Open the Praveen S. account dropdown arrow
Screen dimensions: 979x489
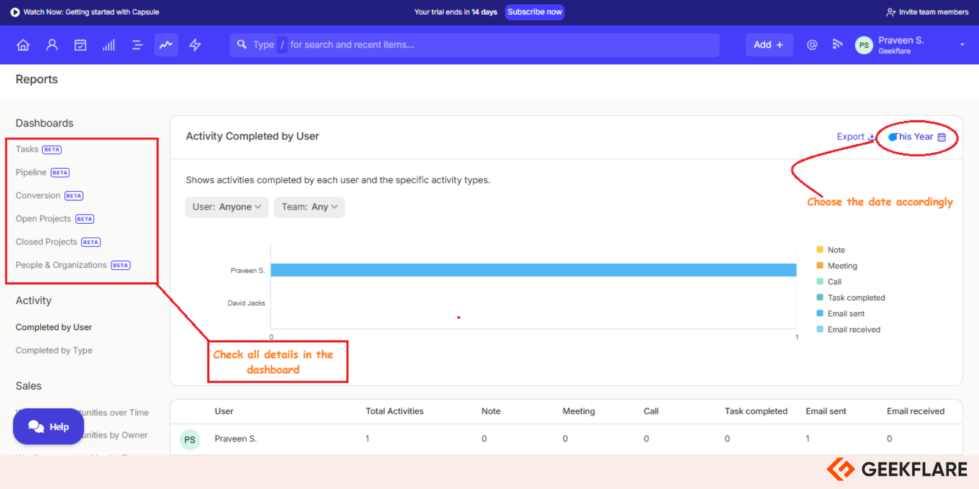pyautogui.click(x=962, y=45)
